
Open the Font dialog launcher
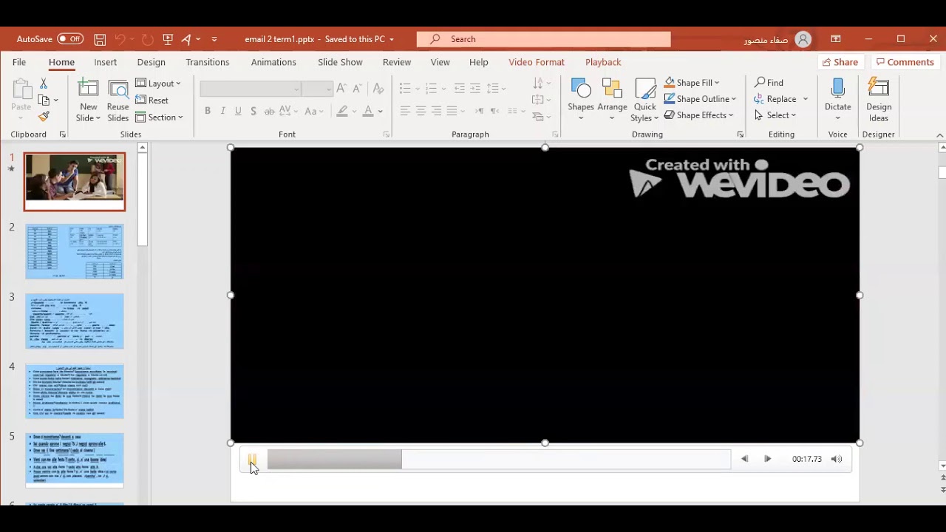pyautogui.click(x=387, y=134)
